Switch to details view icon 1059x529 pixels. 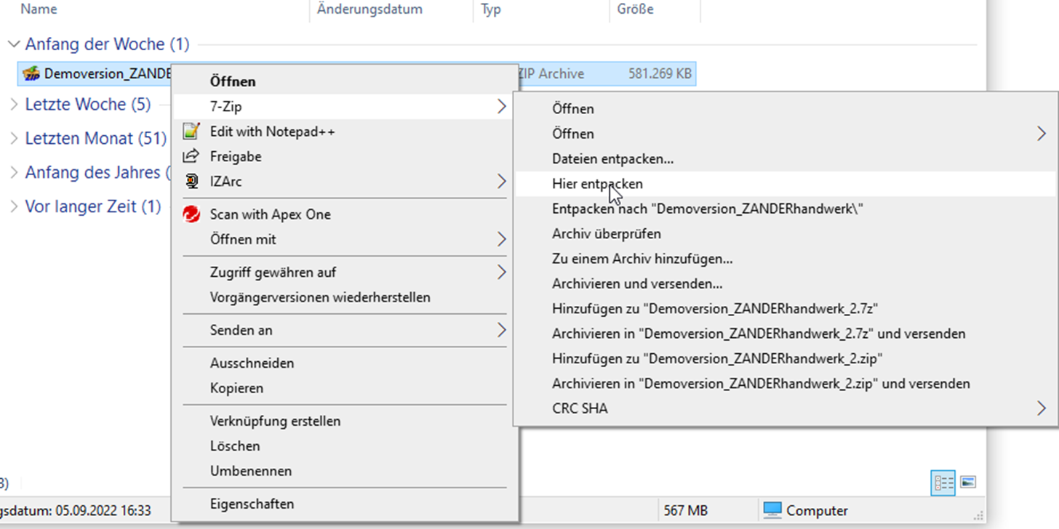pos(943,482)
